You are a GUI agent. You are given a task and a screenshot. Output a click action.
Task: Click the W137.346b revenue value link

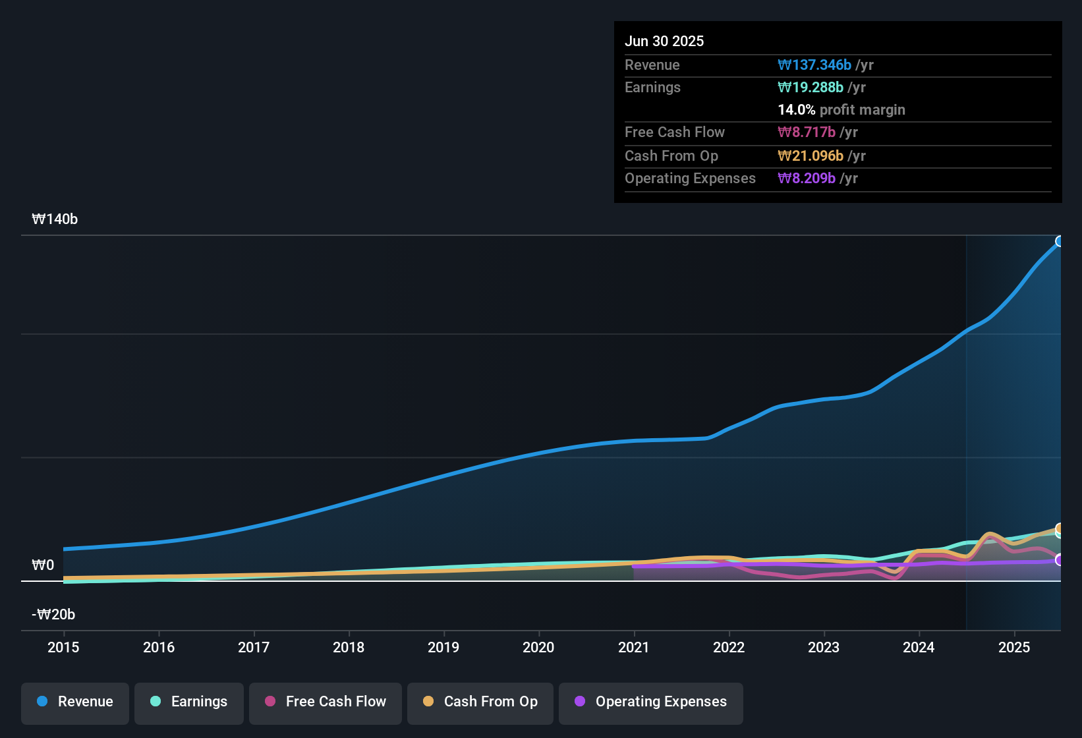point(815,65)
